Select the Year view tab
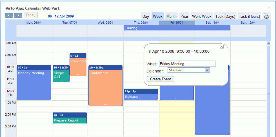This screenshot has width=276, height=137. pyautogui.click(x=184, y=17)
